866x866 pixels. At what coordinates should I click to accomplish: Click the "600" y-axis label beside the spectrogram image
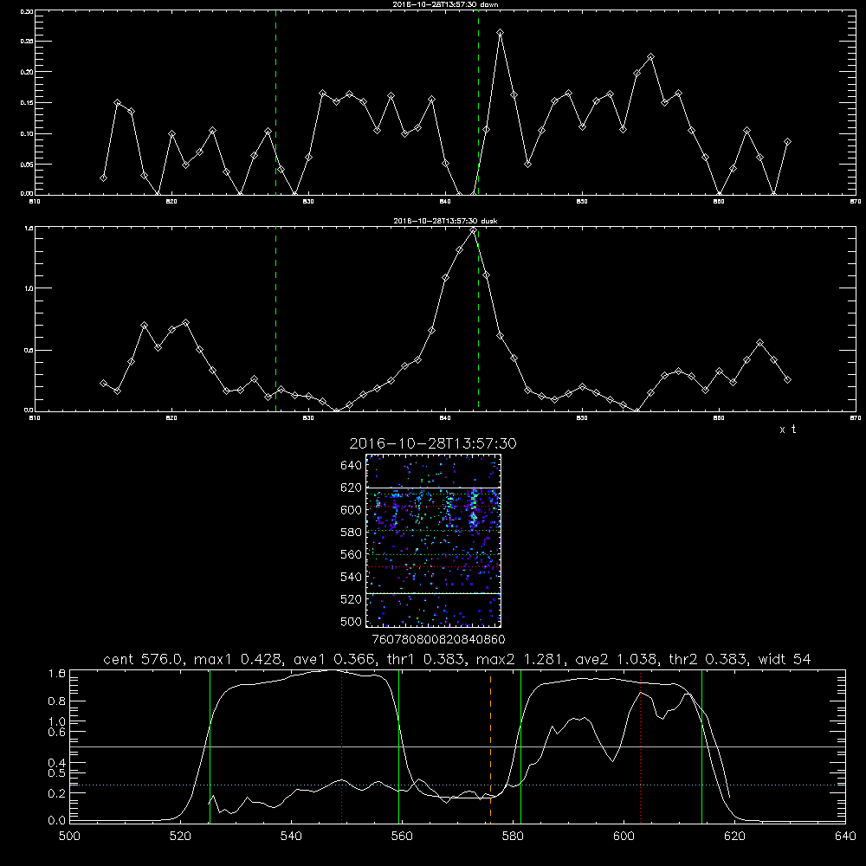(352, 510)
